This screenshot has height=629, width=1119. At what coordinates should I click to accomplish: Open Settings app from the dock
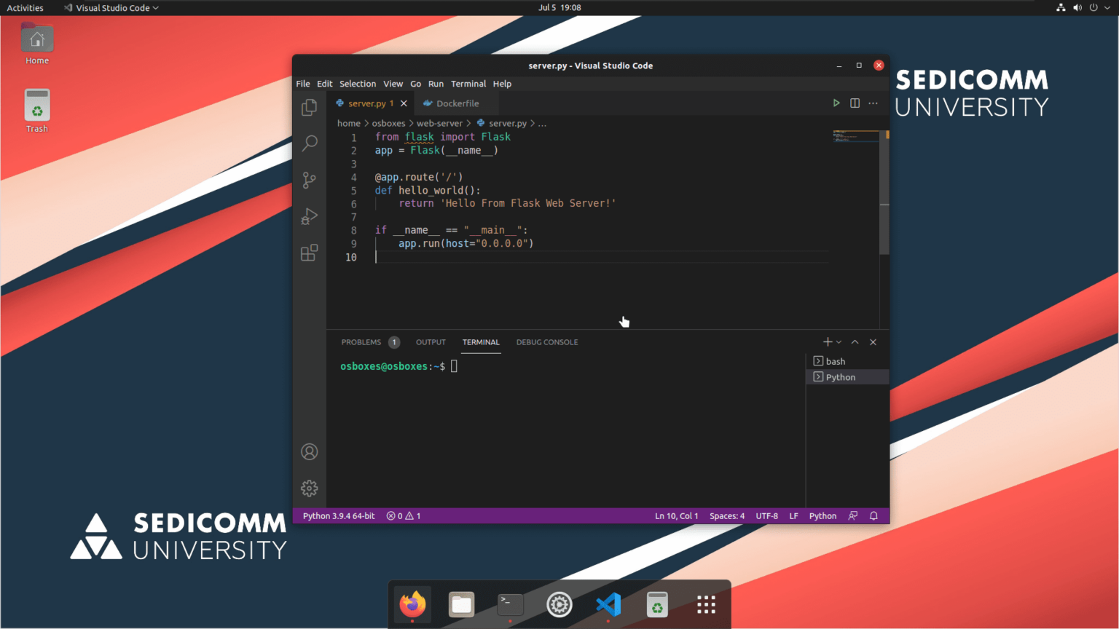[559, 604]
